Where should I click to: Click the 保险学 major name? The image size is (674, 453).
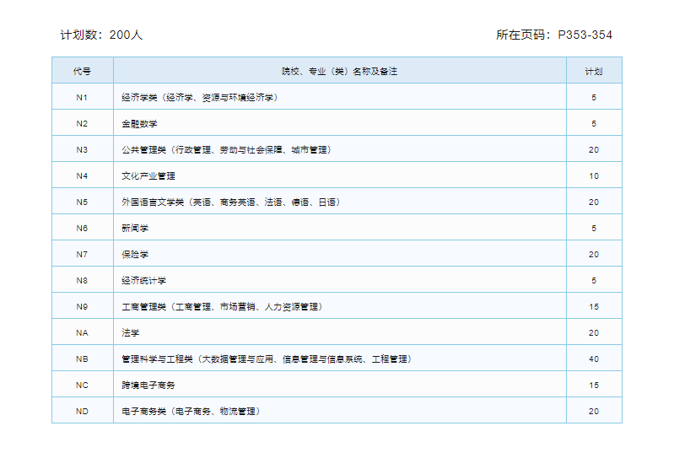tap(135, 255)
